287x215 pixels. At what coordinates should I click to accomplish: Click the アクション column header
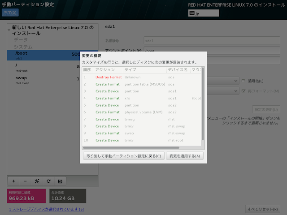(109, 70)
